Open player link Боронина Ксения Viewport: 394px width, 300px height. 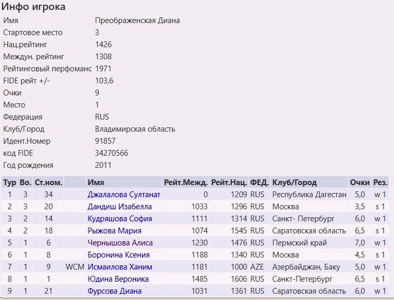[119, 255]
